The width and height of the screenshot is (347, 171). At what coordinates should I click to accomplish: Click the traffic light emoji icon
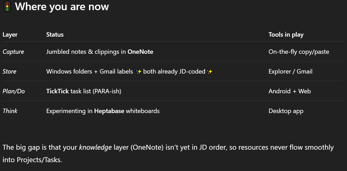pos(7,6)
